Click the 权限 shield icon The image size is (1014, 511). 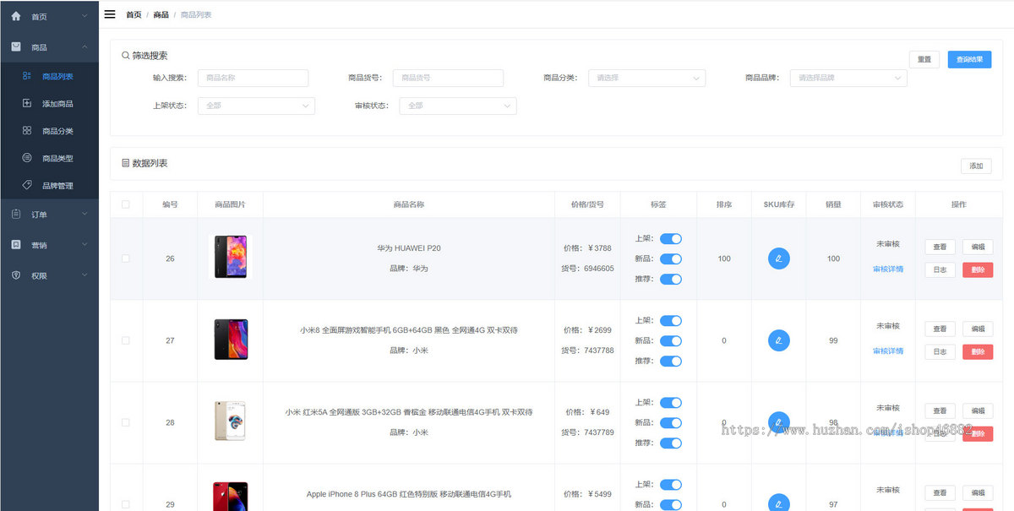16,275
